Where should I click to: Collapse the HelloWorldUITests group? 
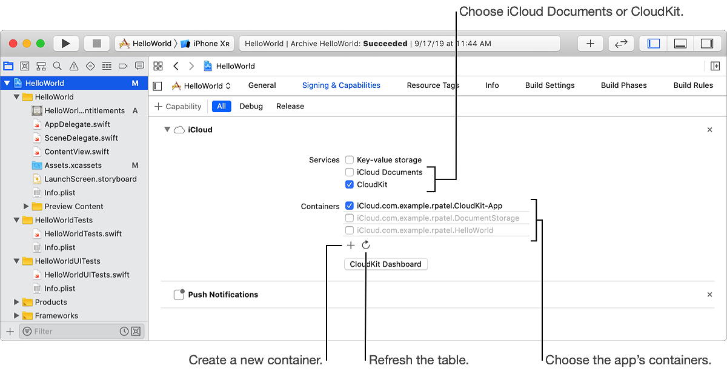click(x=16, y=261)
